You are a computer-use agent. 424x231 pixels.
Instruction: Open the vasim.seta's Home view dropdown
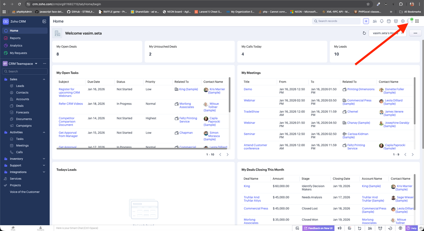tap(387, 33)
